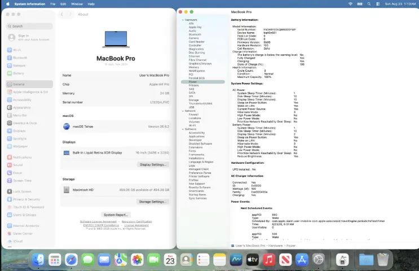Select Storage in the Hardware list
The width and height of the screenshot is (419, 271).
(194, 100)
